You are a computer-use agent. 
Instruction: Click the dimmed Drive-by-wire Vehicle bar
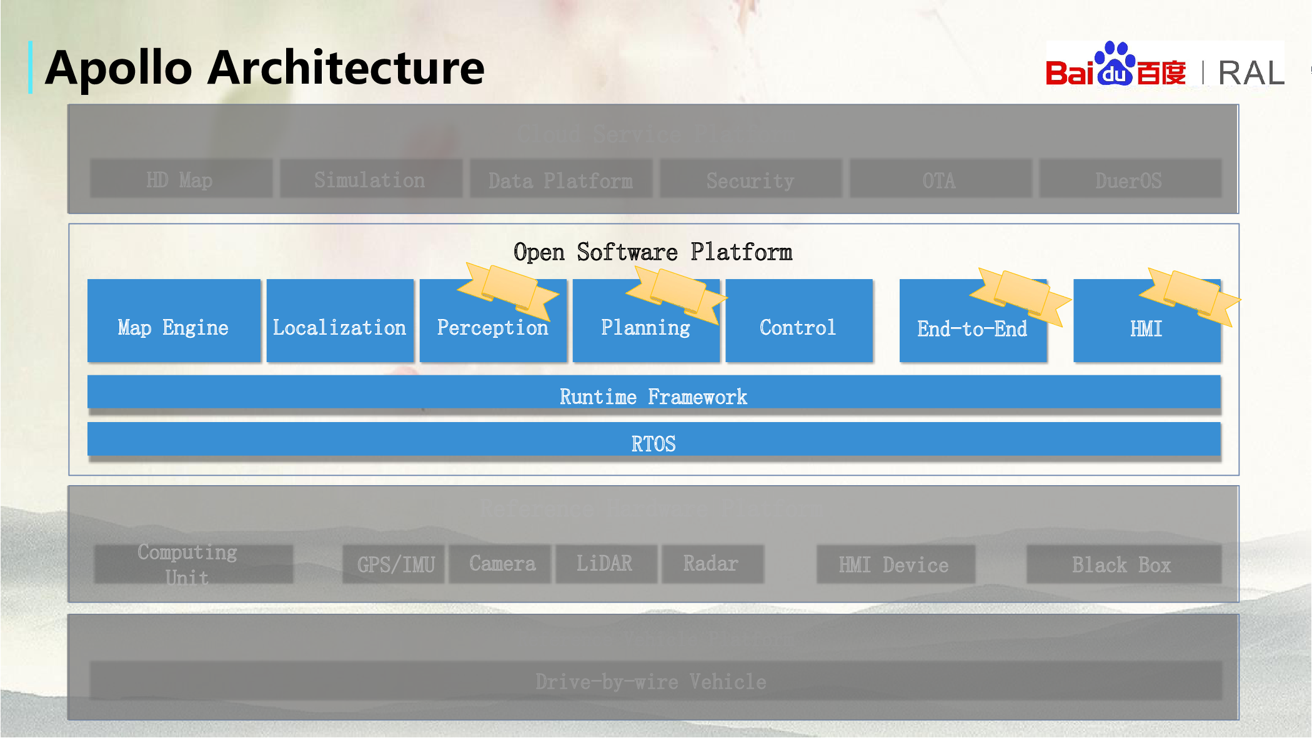(656, 681)
